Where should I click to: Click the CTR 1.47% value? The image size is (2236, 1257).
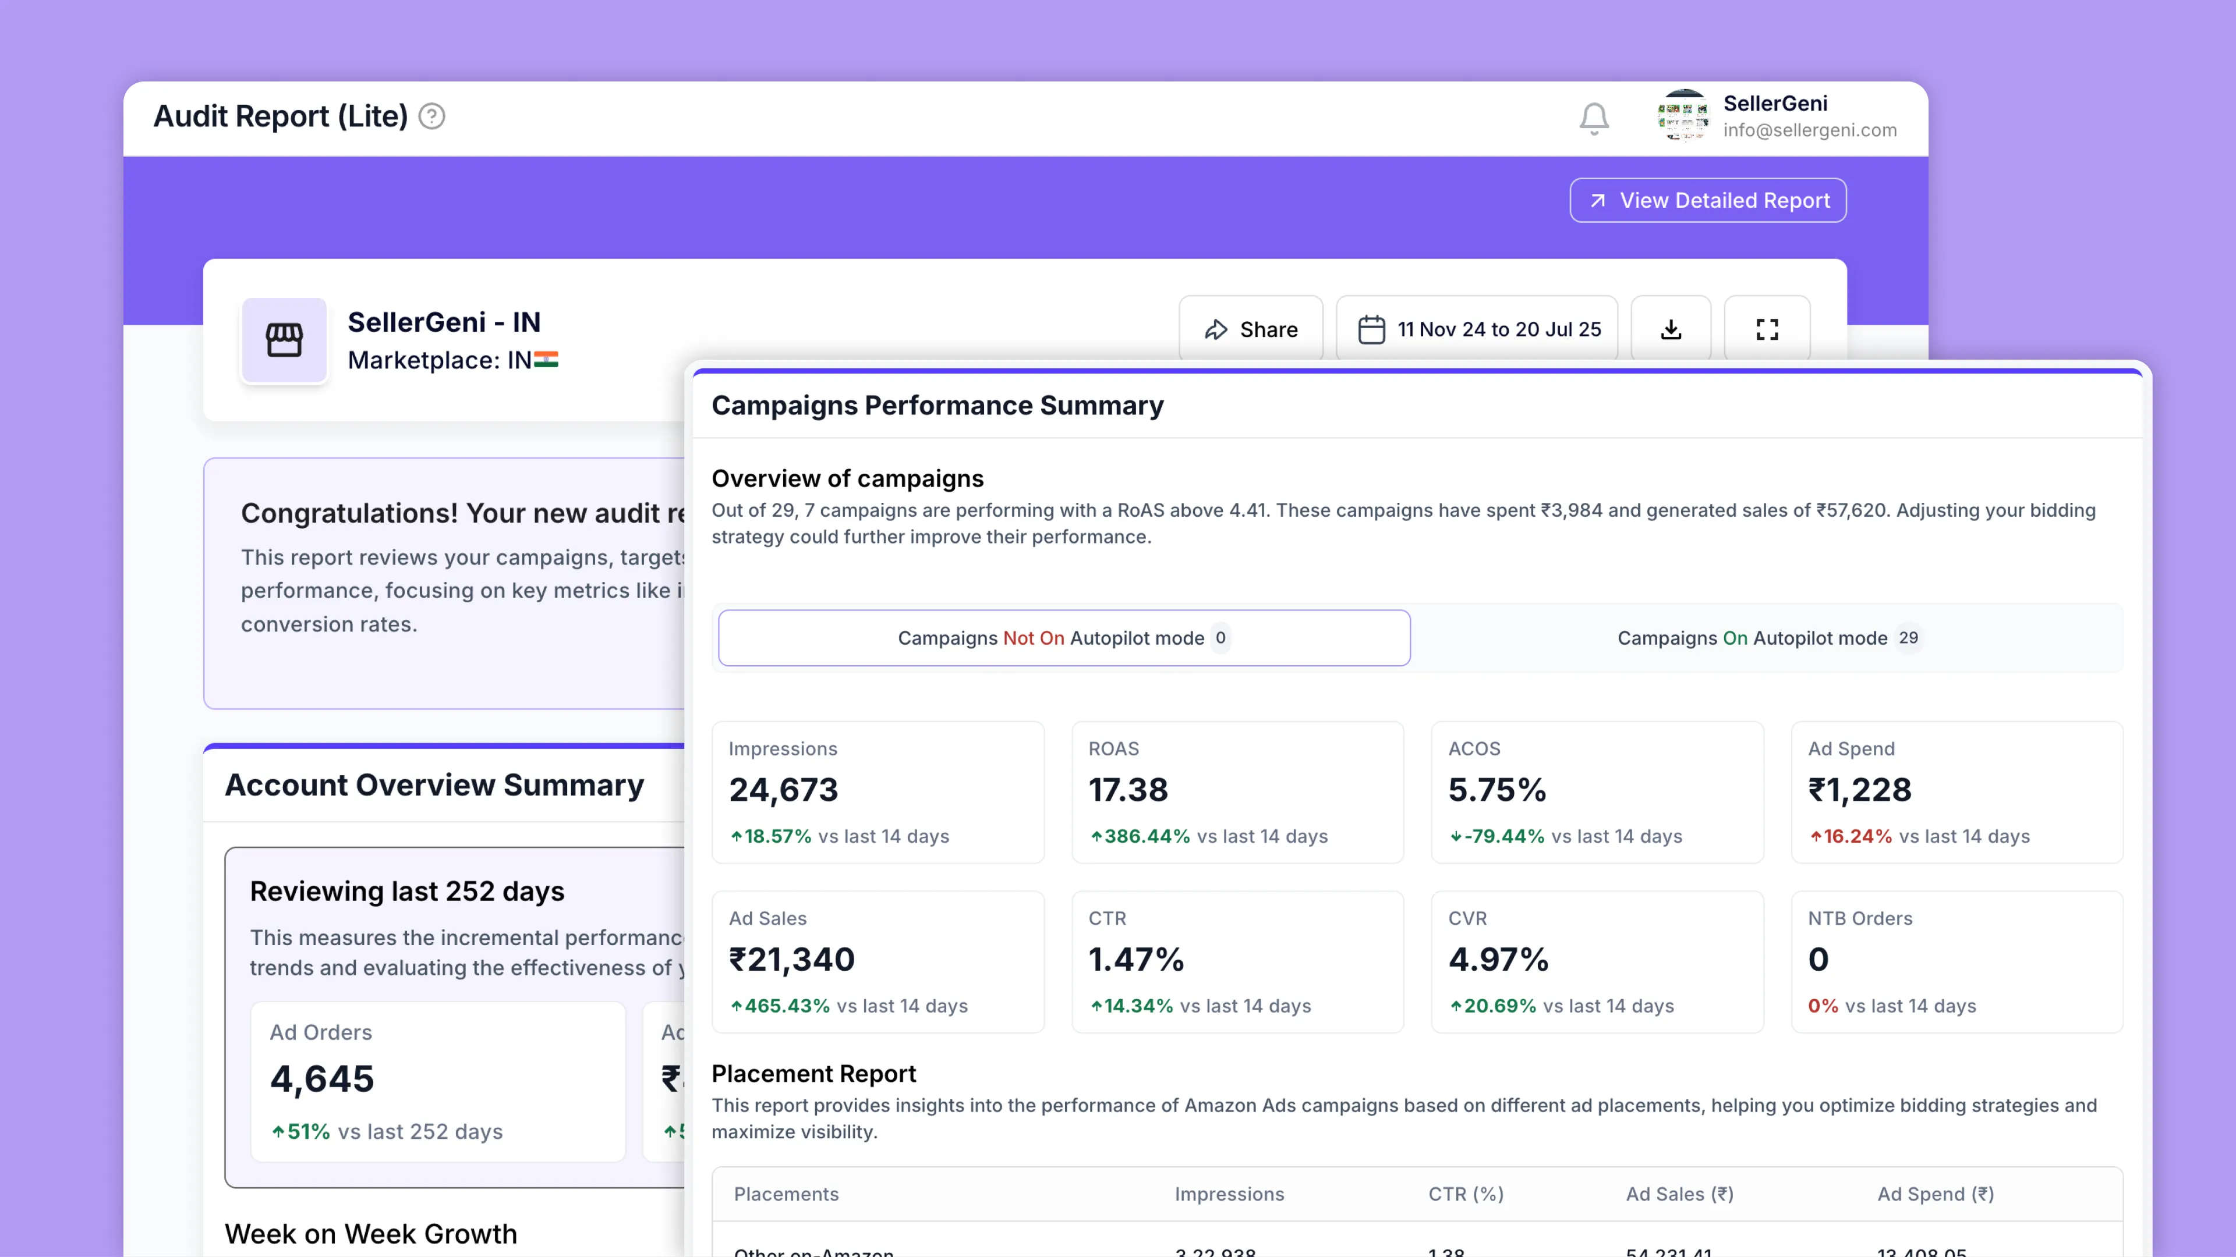point(1136,960)
